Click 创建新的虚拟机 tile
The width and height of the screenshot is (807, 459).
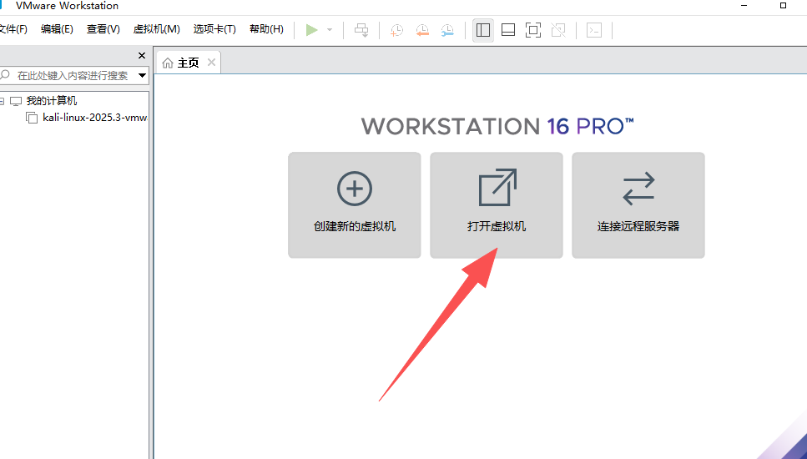click(x=355, y=205)
